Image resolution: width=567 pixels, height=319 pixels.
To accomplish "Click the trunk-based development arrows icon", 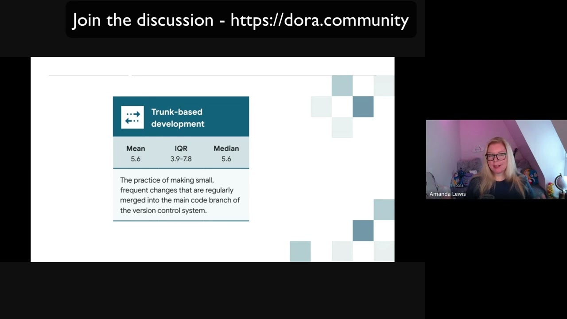I will click(x=132, y=117).
